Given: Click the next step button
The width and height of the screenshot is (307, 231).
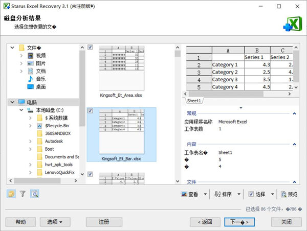Looking at the screenshot, I should click(239, 222).
